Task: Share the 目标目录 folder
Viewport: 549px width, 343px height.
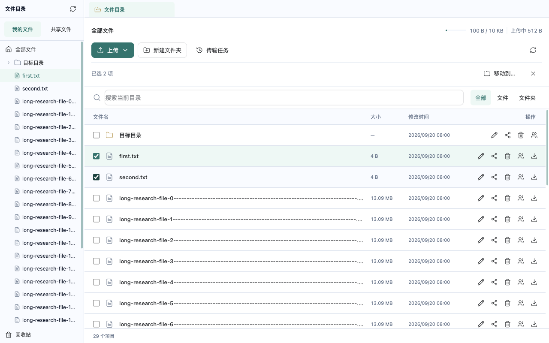Action: coord(507,135)
